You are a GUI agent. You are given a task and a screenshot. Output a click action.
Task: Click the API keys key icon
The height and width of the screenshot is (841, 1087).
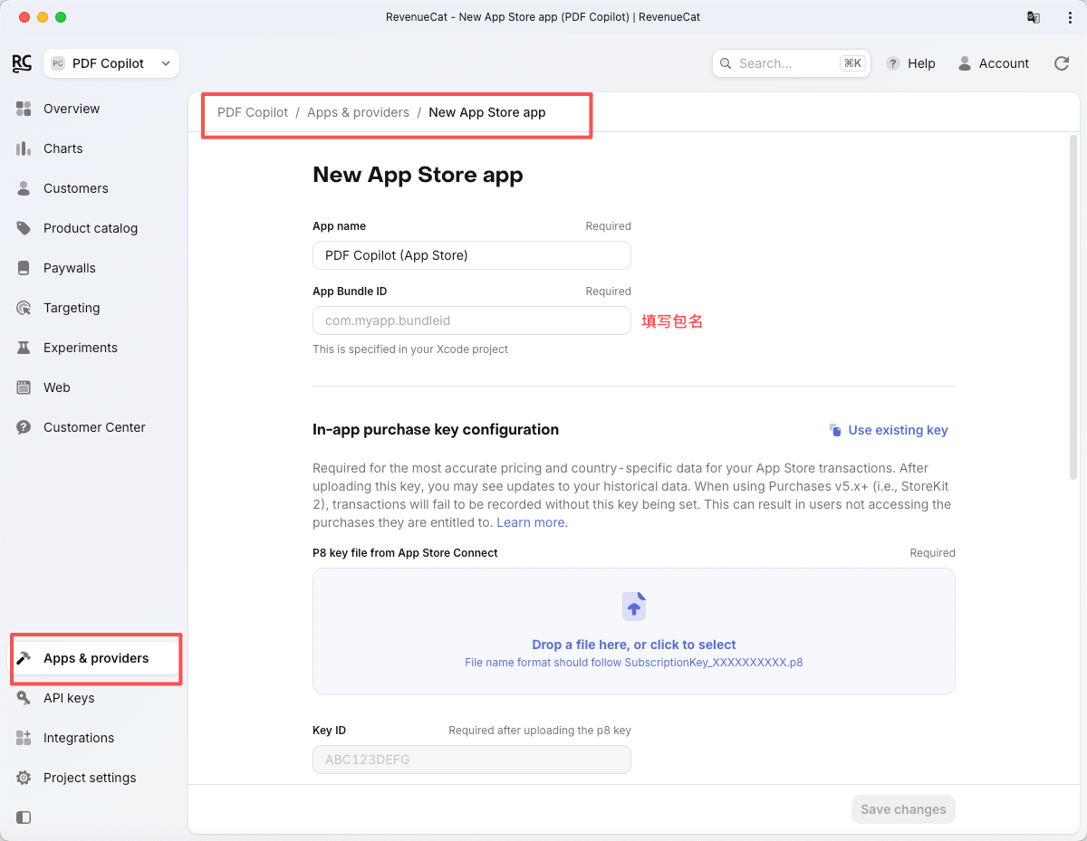point(24,698)
